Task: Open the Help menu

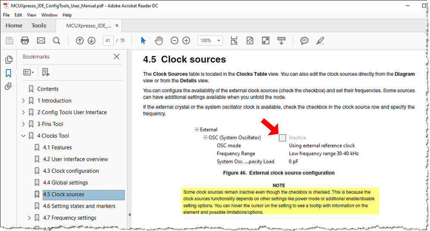Action: [x=67, y=15]
